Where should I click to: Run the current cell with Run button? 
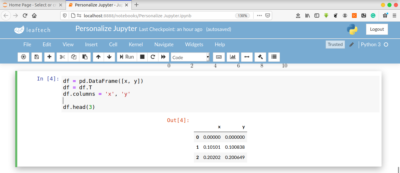pos(127,57)
